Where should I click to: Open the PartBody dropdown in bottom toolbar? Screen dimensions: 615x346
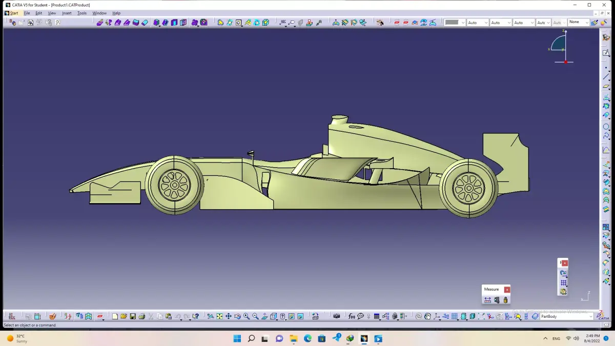point(567,316)
